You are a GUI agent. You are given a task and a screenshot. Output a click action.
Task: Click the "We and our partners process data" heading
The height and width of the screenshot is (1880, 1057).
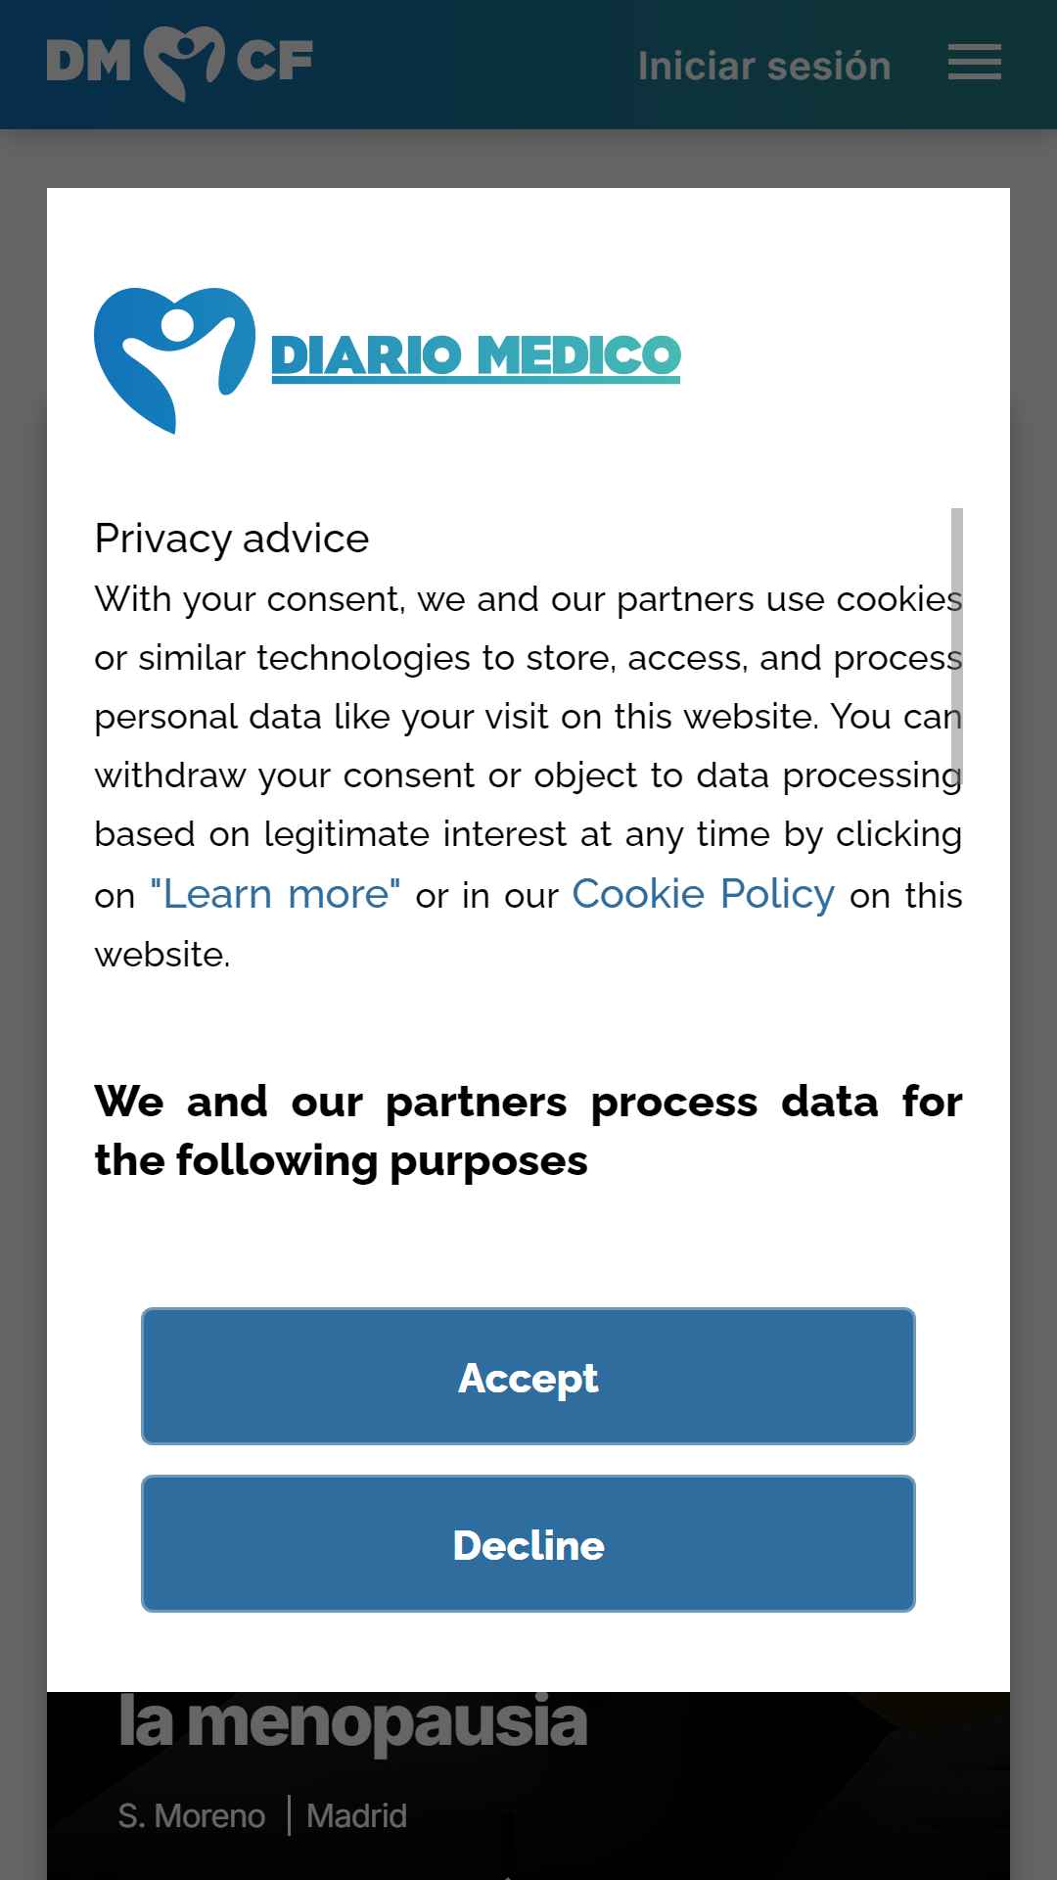tap(528, 1131)
